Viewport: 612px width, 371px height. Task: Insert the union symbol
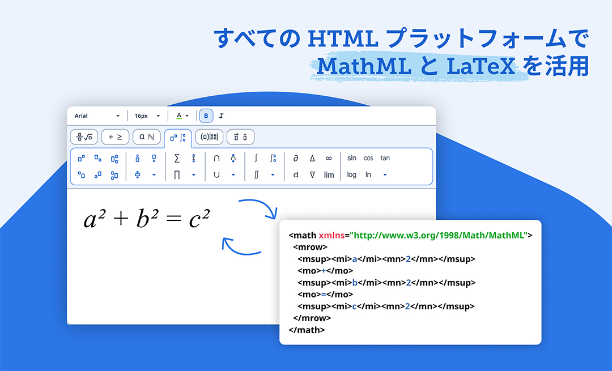(x=216, y=175)
